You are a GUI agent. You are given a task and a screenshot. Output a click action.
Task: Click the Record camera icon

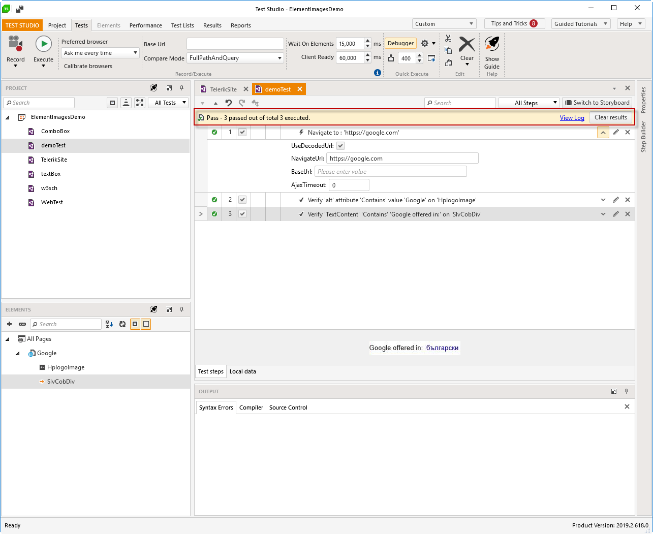tap(15, 44)
